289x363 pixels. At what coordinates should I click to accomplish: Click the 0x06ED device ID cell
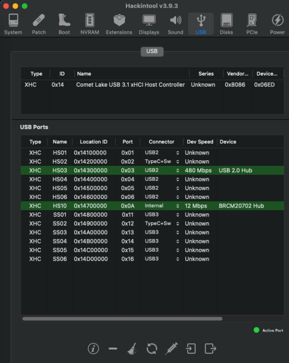pyautogui.click(x=264, y=85)
